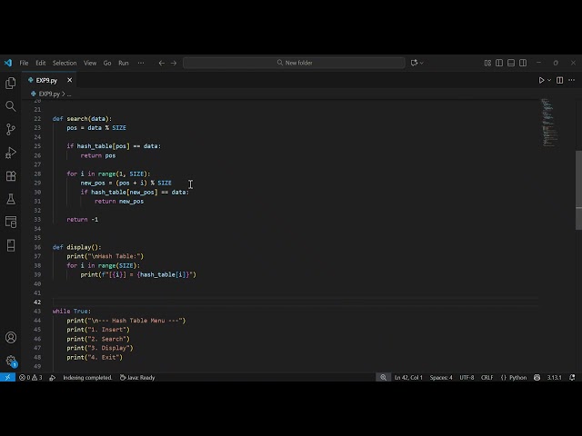Viewport: 582px width, 436px height.
Task: Click the 'return -1' line
Action: click(x=83, y=220)
